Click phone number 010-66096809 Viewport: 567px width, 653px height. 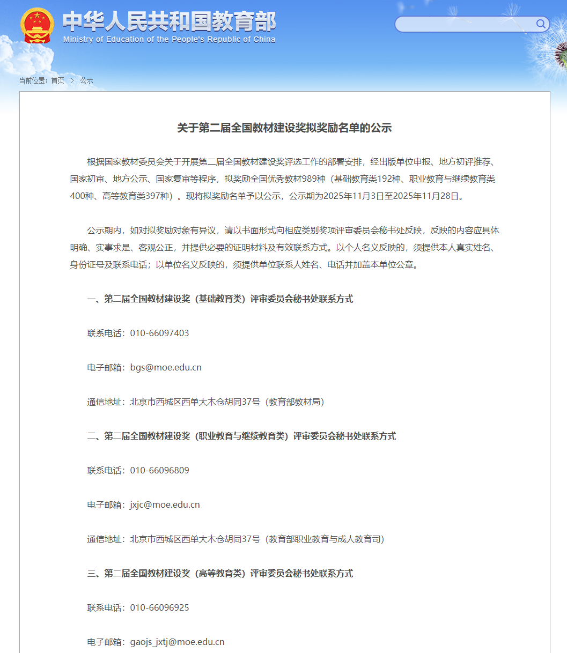(159, 470)
